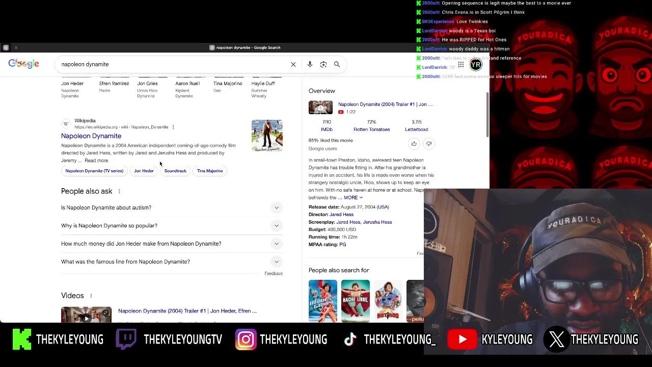This screenshot has width=652, height=367.
Task: Open video result trailer title link
Action: point(187,311)
